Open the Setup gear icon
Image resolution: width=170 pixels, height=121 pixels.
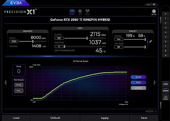(x=154, y=12)
